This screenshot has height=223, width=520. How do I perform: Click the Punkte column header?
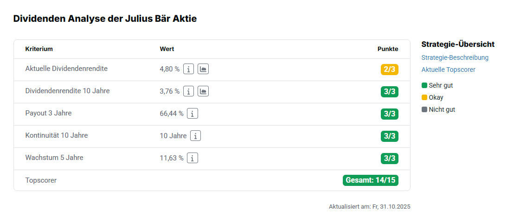[387, 49]
